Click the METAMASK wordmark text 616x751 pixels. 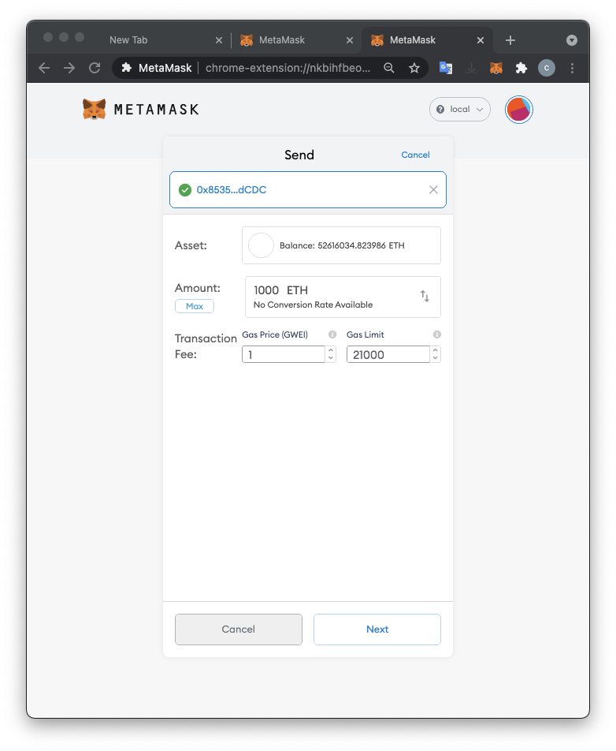(x=157, y=110)
